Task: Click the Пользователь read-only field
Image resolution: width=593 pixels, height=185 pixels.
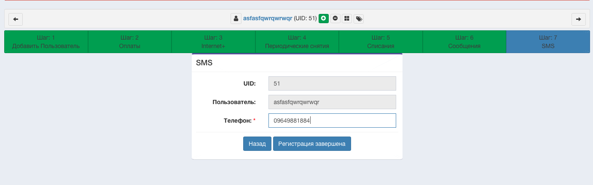Action: click(332, 102)
